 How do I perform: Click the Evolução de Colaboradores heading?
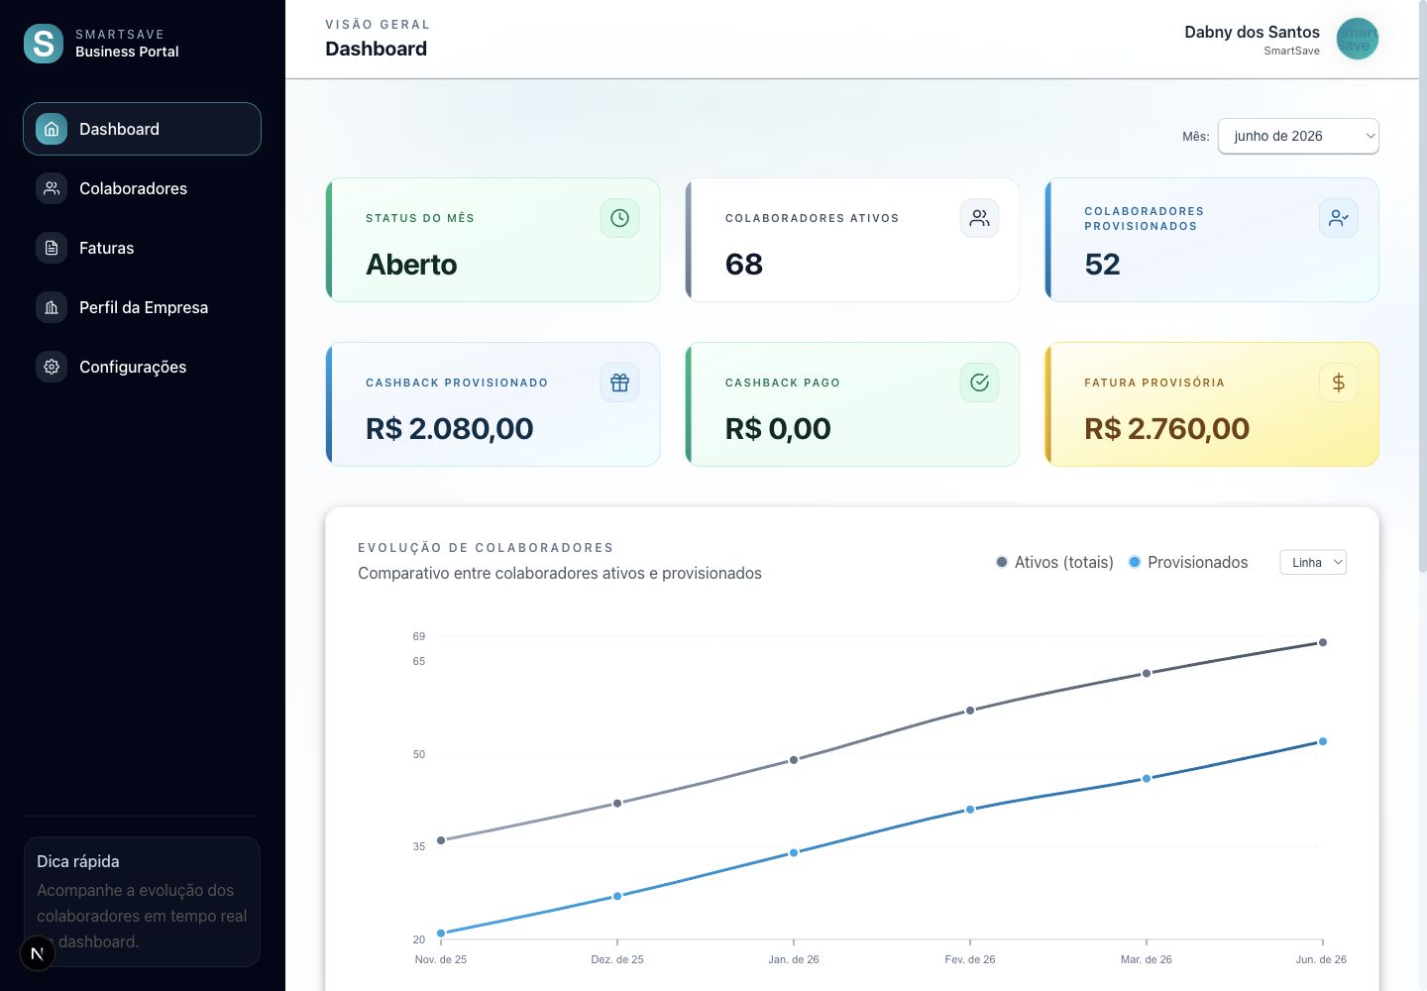486,547
